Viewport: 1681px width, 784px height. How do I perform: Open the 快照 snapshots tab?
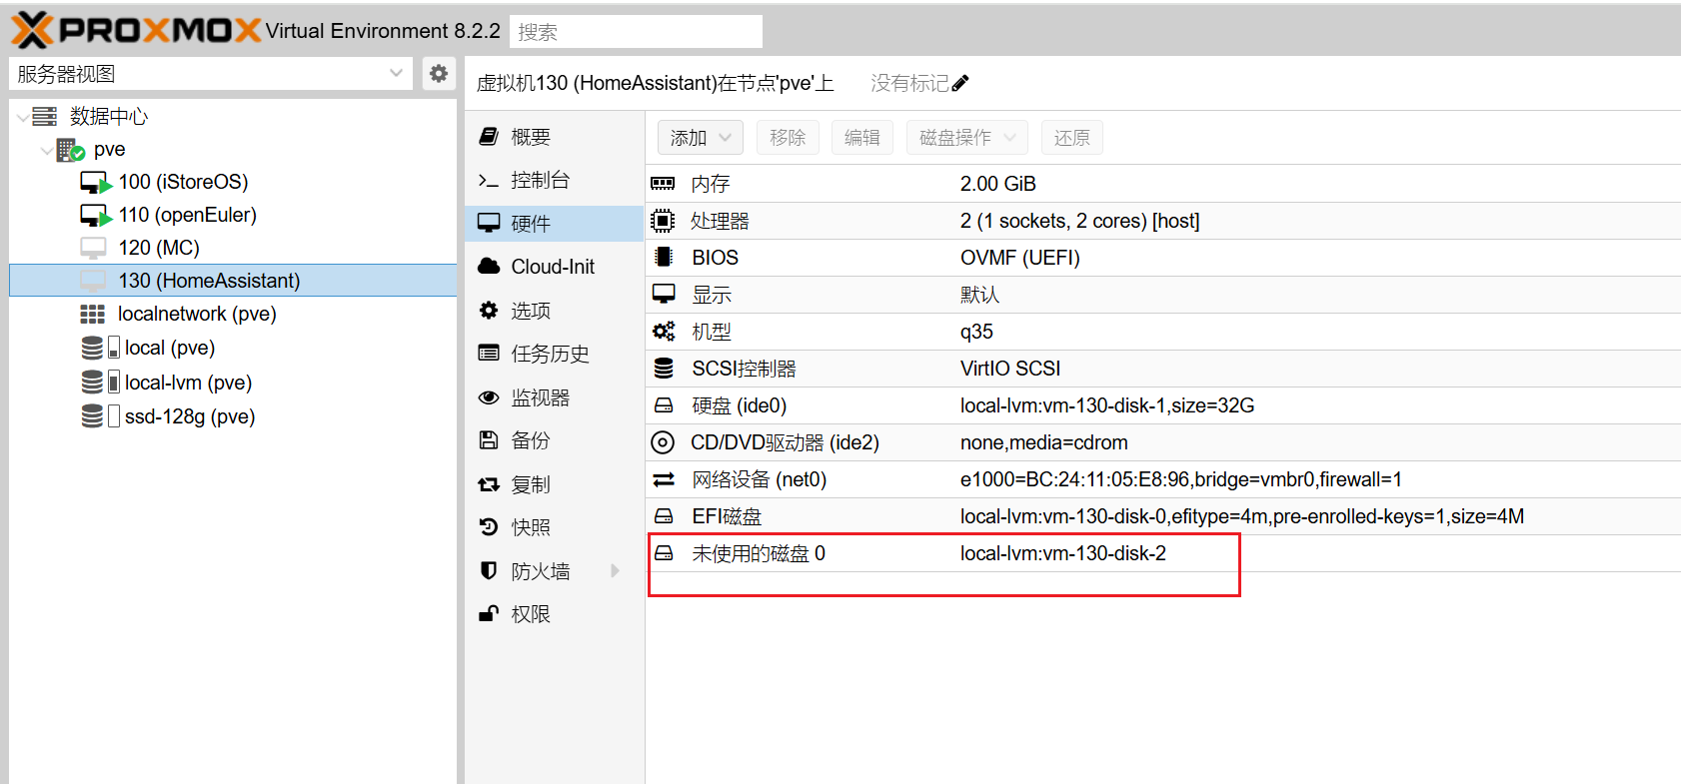click(x=530, y=527)
